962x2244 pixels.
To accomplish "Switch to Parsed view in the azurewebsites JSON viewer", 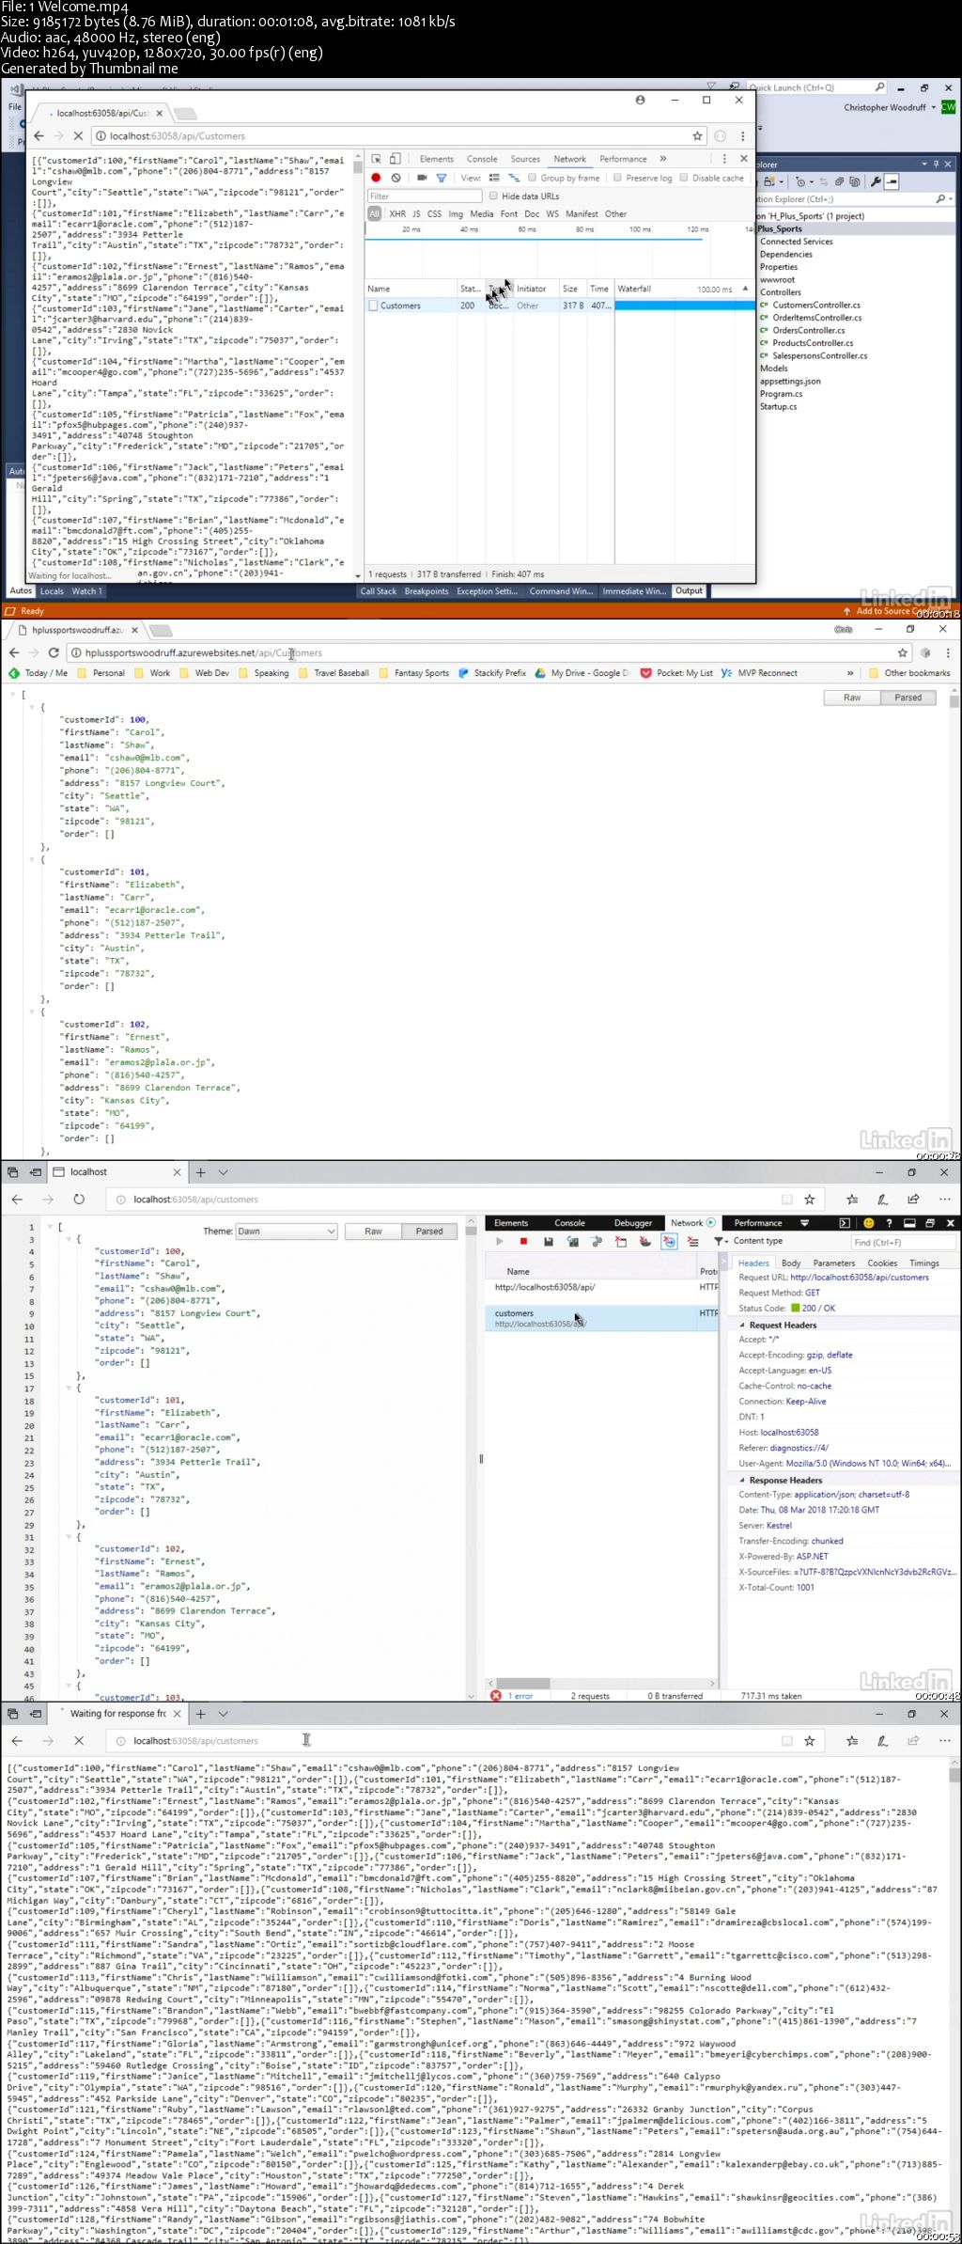I will click(x=908, y=698).
